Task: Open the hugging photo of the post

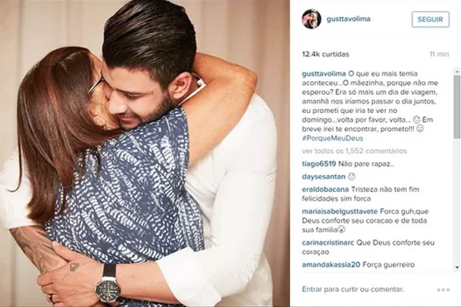Action: [x=145, y=153]
